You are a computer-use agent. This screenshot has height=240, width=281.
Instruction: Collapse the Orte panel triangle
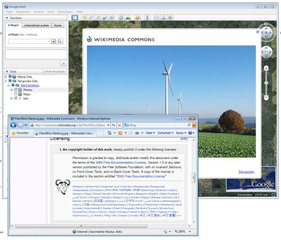pyautogui.click(x=7, y=71)
